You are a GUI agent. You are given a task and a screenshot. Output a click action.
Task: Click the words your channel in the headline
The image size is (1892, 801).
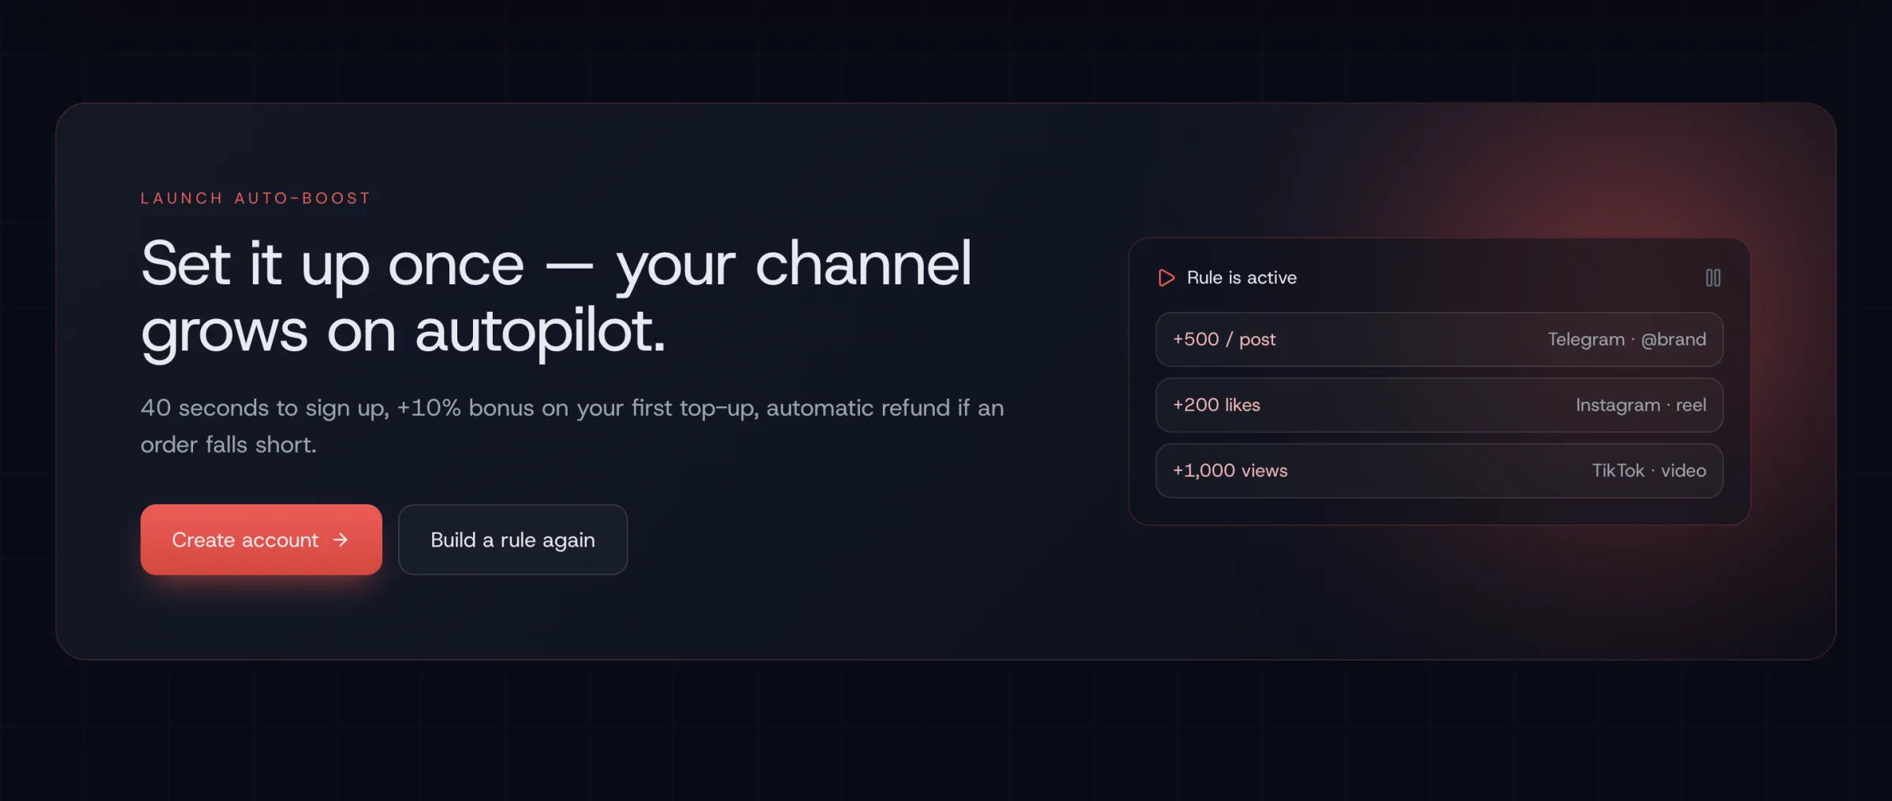793,265
